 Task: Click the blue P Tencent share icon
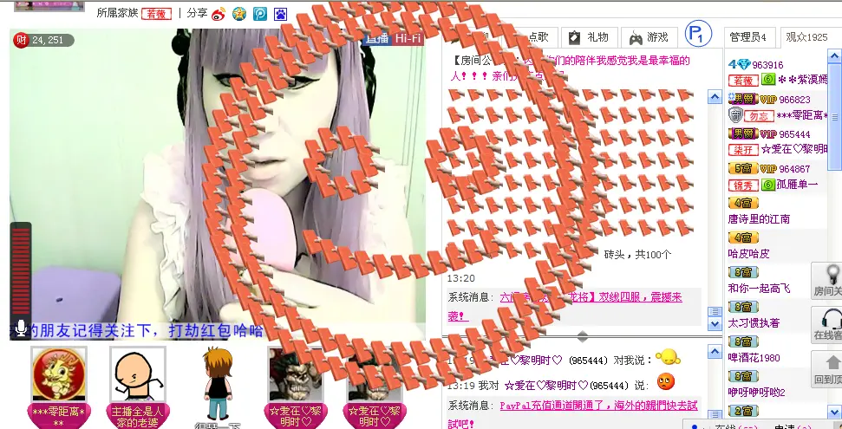[x=260, y=14]
